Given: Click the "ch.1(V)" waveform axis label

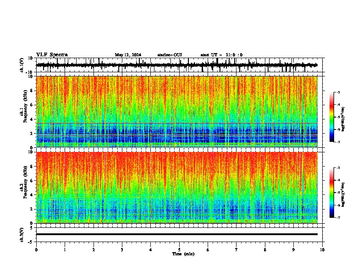Looking at the screenshot, I should pos(22,65).
